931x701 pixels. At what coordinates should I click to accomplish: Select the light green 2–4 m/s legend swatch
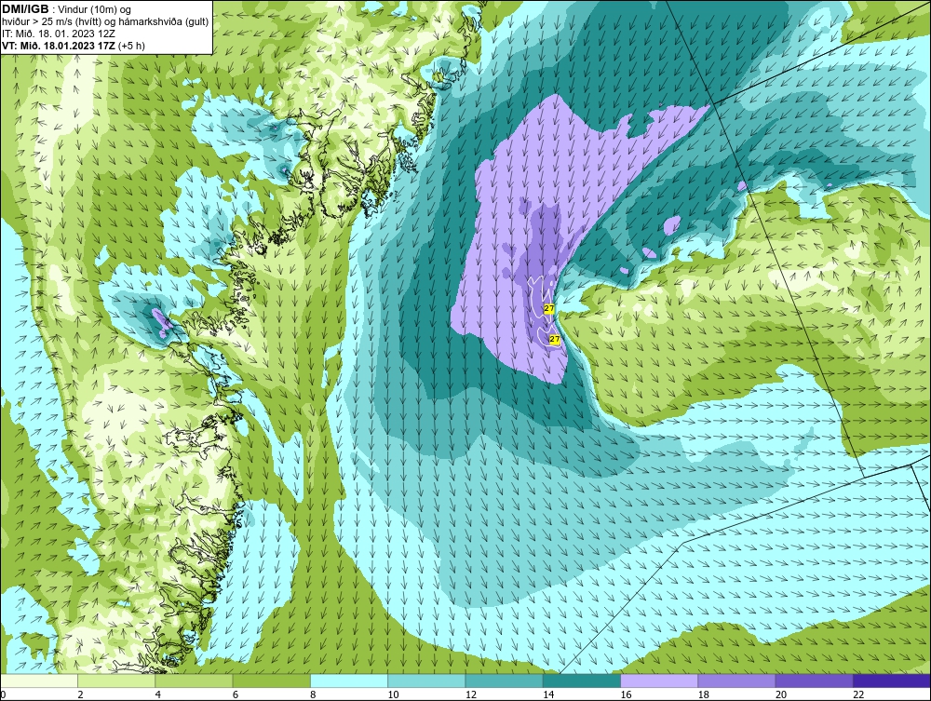pyautogui.click(x=116, y=681)
